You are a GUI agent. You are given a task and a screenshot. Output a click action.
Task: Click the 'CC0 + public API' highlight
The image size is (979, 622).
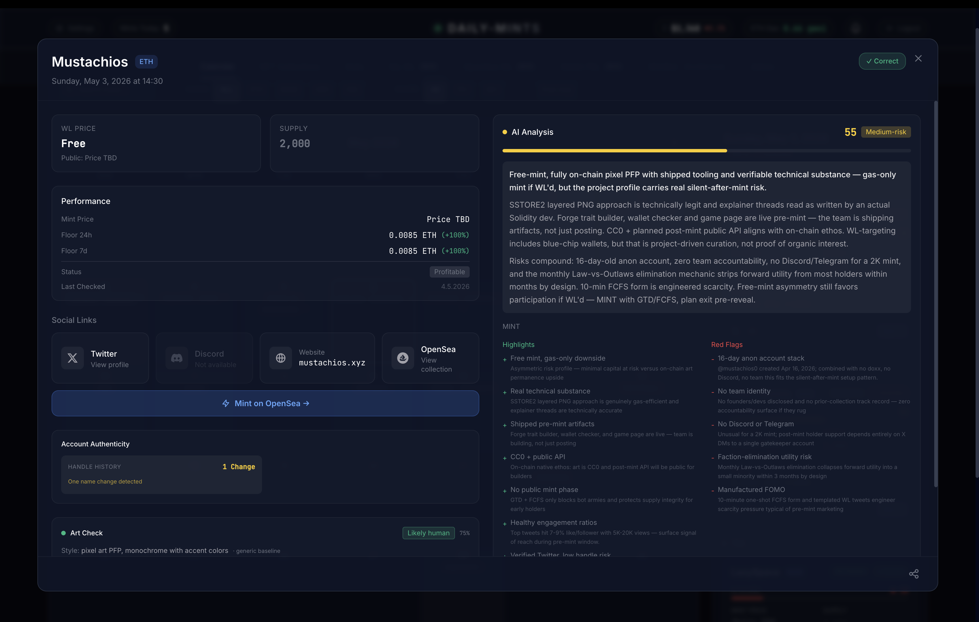click(x=537, y=457)
